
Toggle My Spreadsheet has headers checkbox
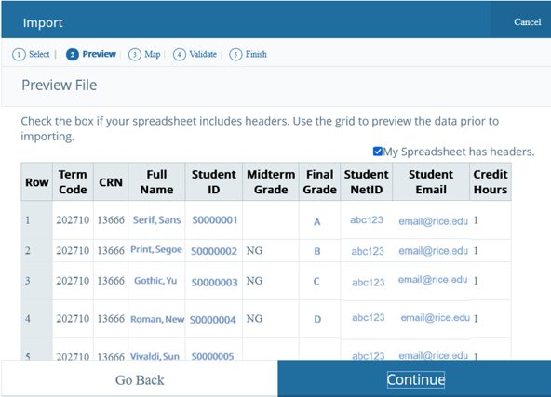(x=377, y=152)
